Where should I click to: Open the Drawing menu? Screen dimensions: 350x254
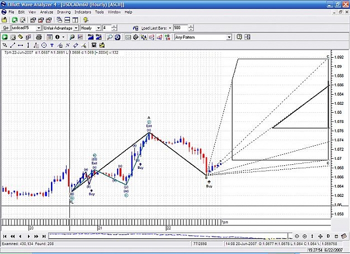click(64, 12)
